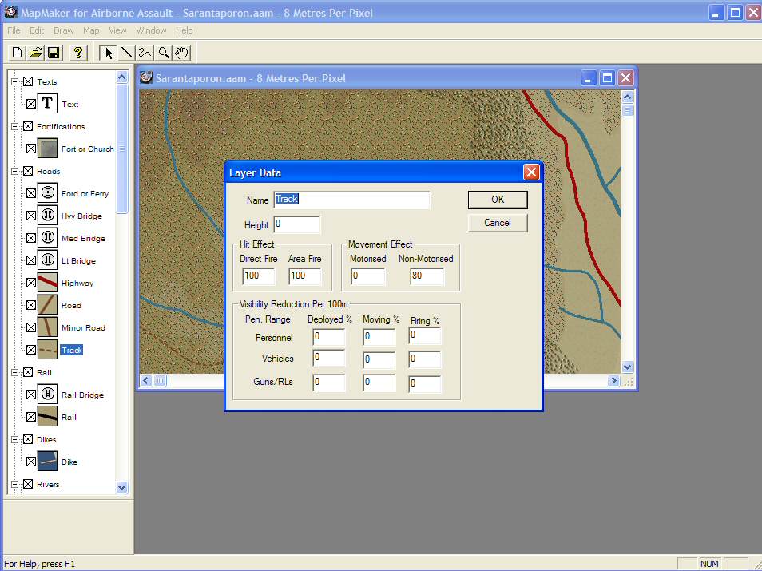The image size is (762, 571).
Task: Click the Sarantaporon.aam document window icon
Action: click(146, 77)
